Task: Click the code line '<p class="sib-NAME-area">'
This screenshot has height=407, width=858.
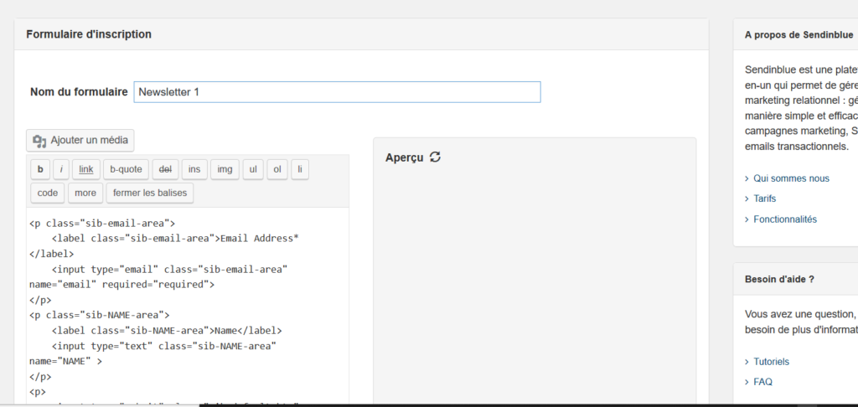Action: pos(100,315)
